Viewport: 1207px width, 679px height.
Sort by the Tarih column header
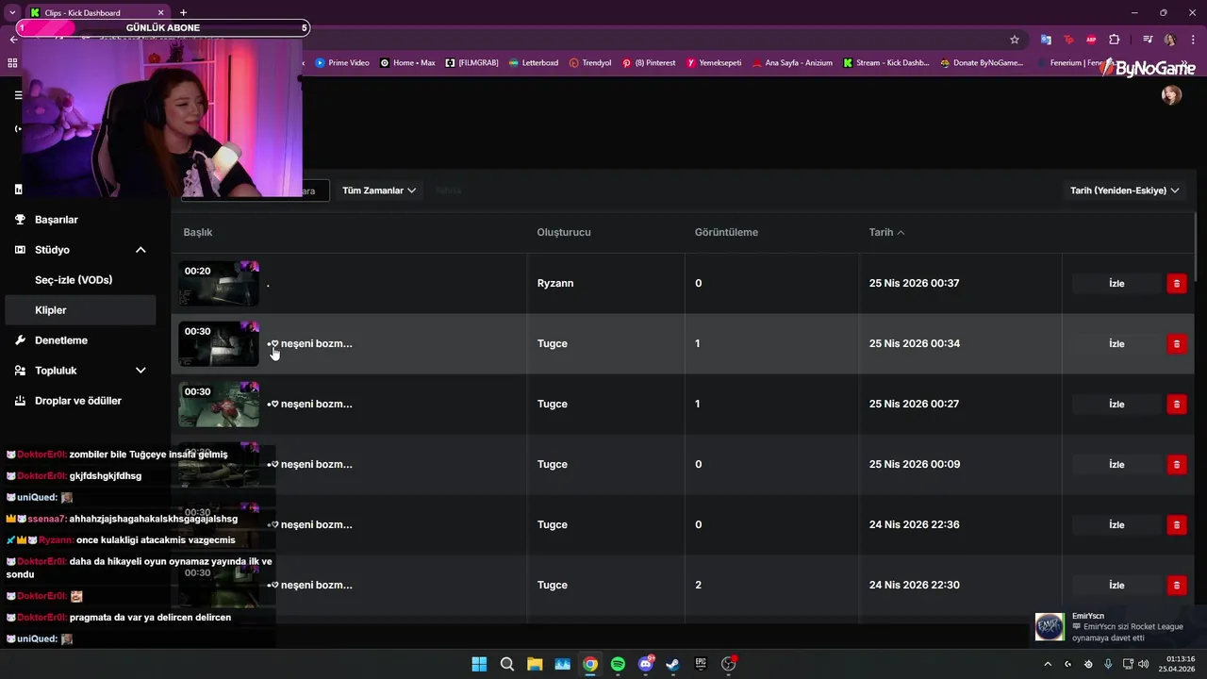tap(886, 232)
